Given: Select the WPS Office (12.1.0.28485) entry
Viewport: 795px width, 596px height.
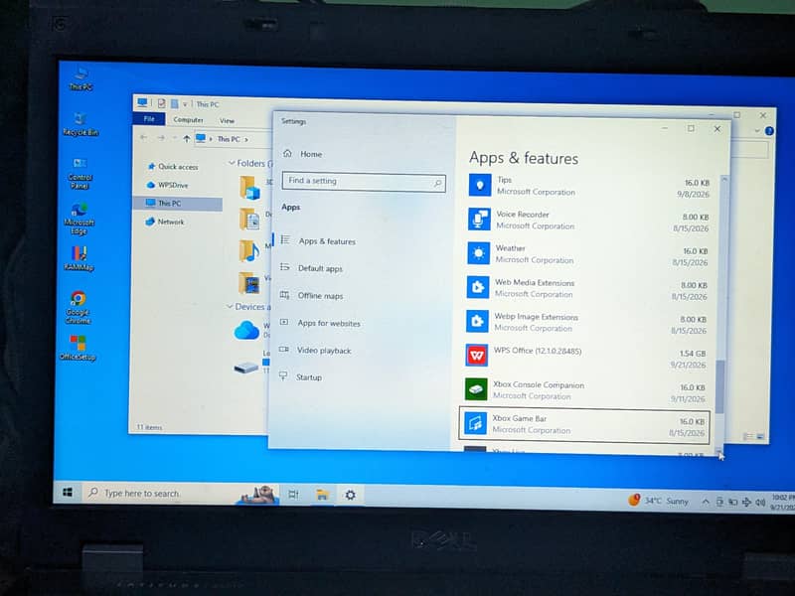Looking at the screenshot, I should point(538,351).
